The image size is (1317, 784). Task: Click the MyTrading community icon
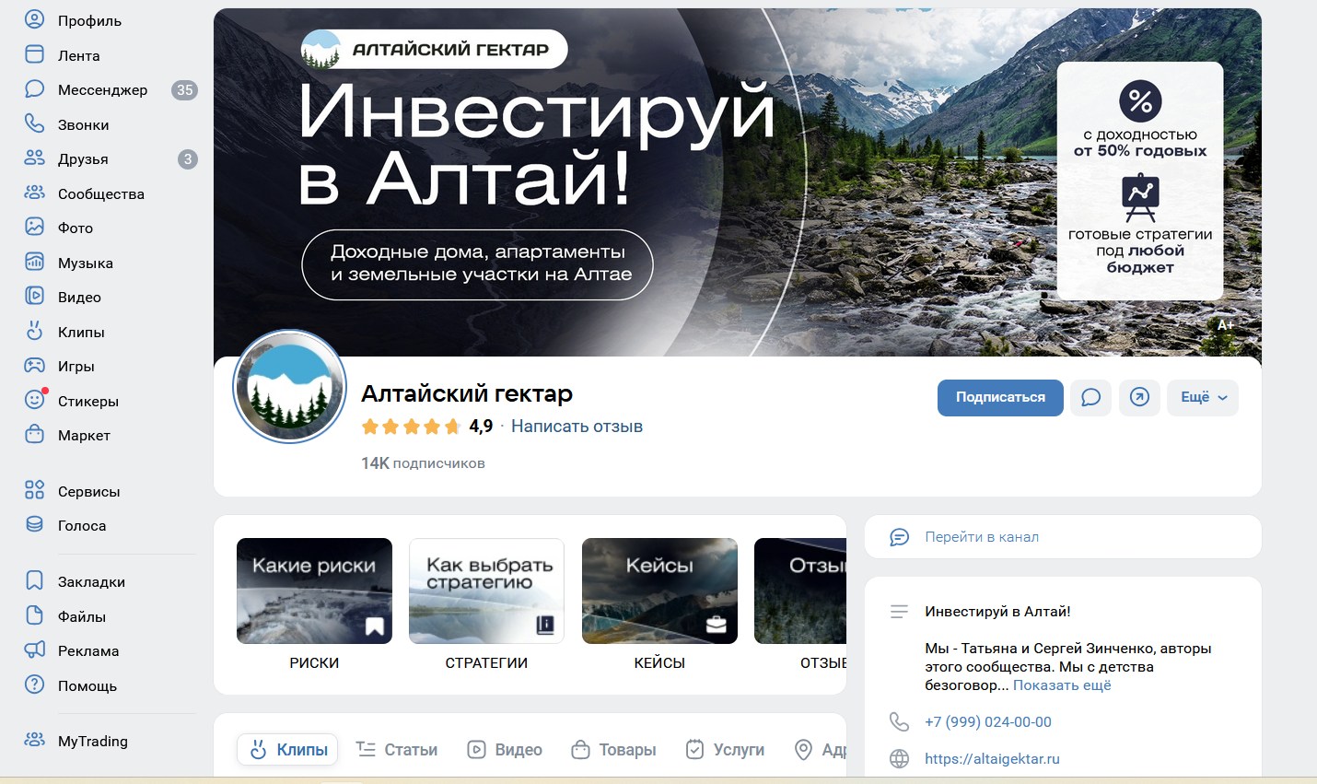(34, 740)
